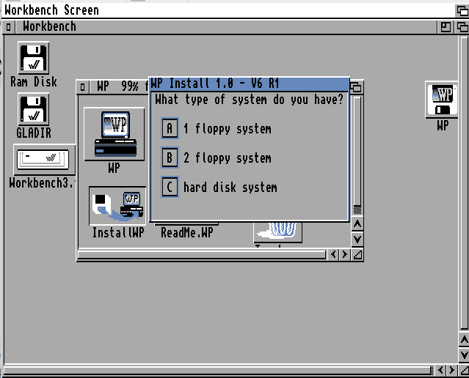Click the Workbench3.1 label text
The height and width of the screenshot is (378, 469).
41,182
